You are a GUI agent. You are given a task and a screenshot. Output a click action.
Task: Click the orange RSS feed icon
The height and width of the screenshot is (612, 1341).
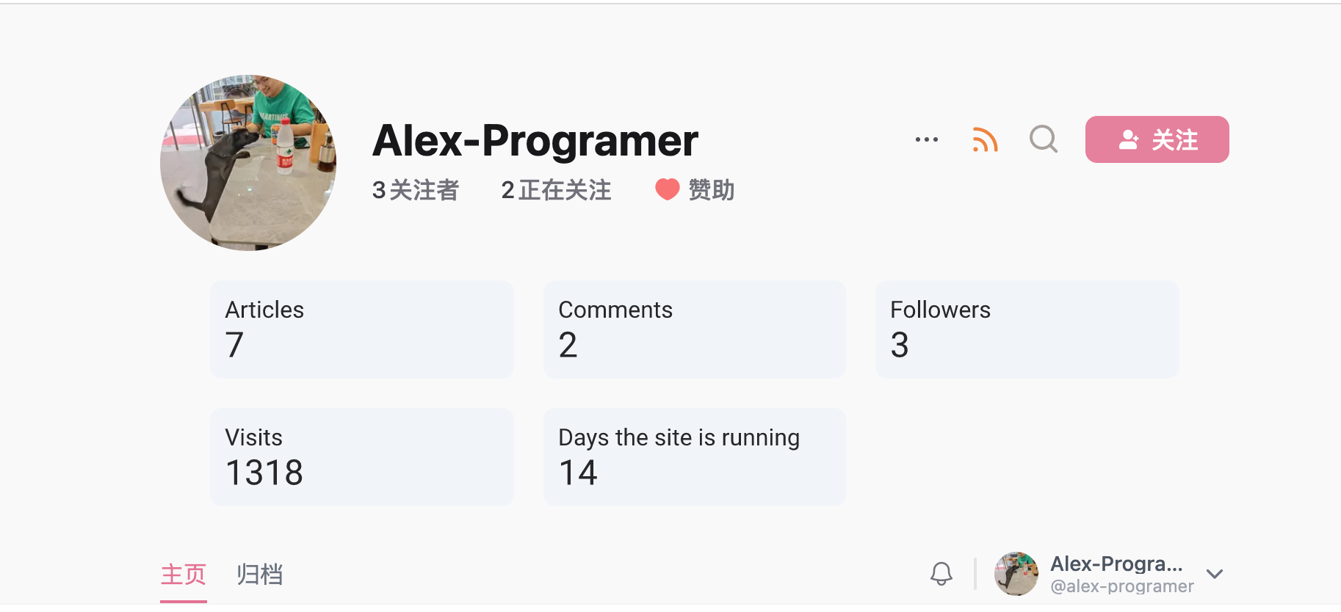(985, 139)
